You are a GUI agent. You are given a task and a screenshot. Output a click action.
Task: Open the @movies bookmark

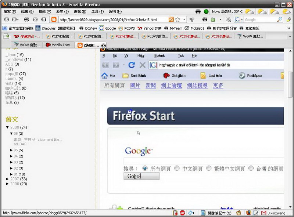(x=55, y=28)
